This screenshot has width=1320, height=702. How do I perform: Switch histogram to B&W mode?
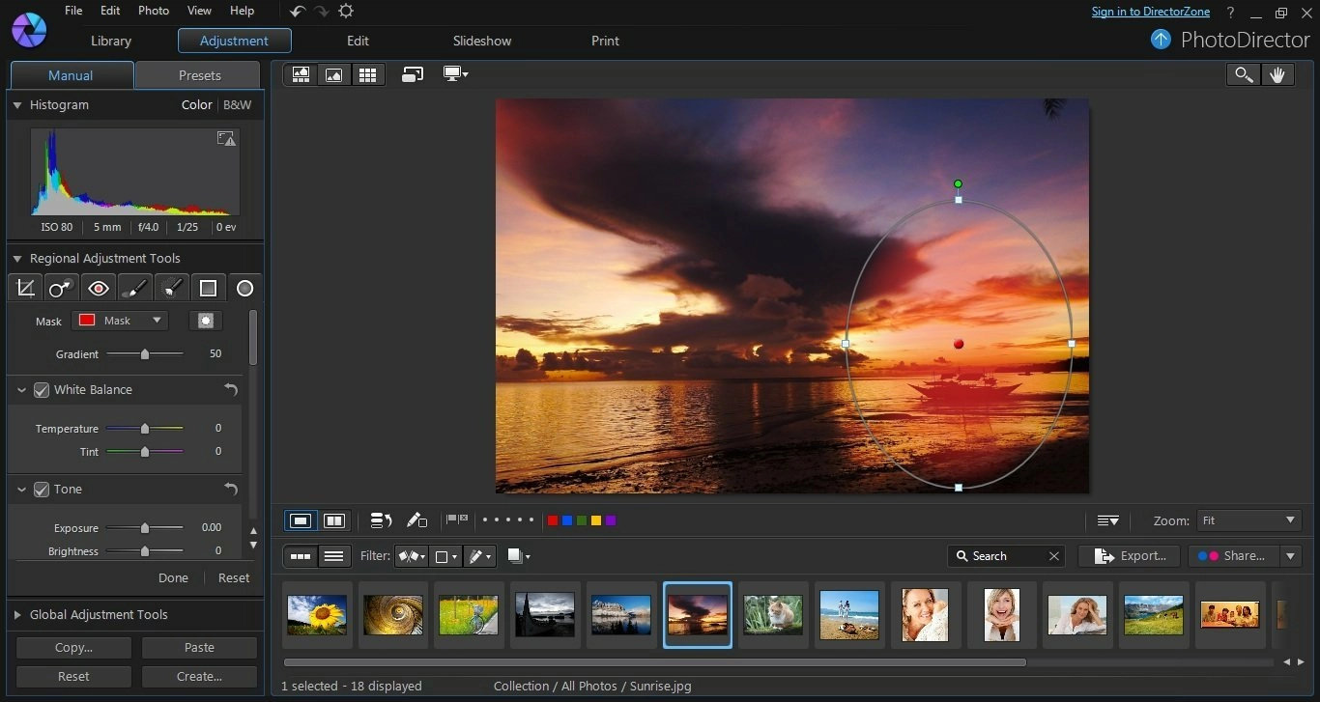(237, 105)
